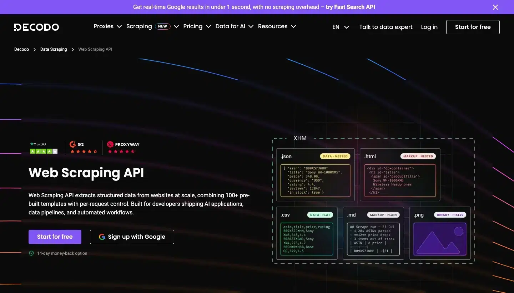514x293 pixels.
Task: Open the EN language dropdown
Action: tap(341, 27)
